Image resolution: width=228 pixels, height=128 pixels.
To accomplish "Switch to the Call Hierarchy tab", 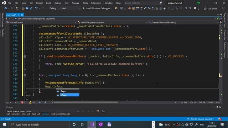I will click(x=13, y=114).
